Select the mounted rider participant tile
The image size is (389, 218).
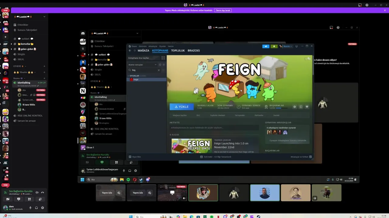point(326,193)
